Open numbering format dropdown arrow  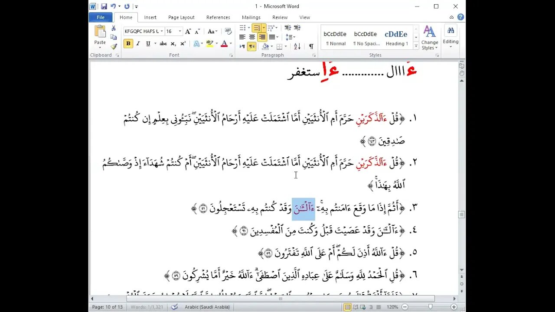(264, 28)
